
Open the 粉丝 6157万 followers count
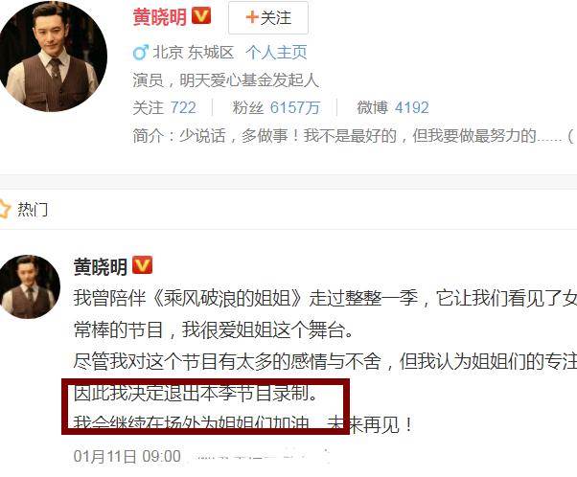tap(276, 108)
